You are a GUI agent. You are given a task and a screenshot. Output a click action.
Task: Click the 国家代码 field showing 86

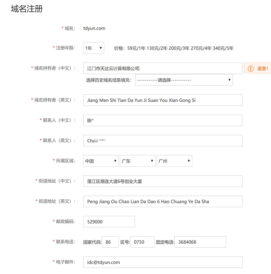pyautogui.click(x=110, y=242)
